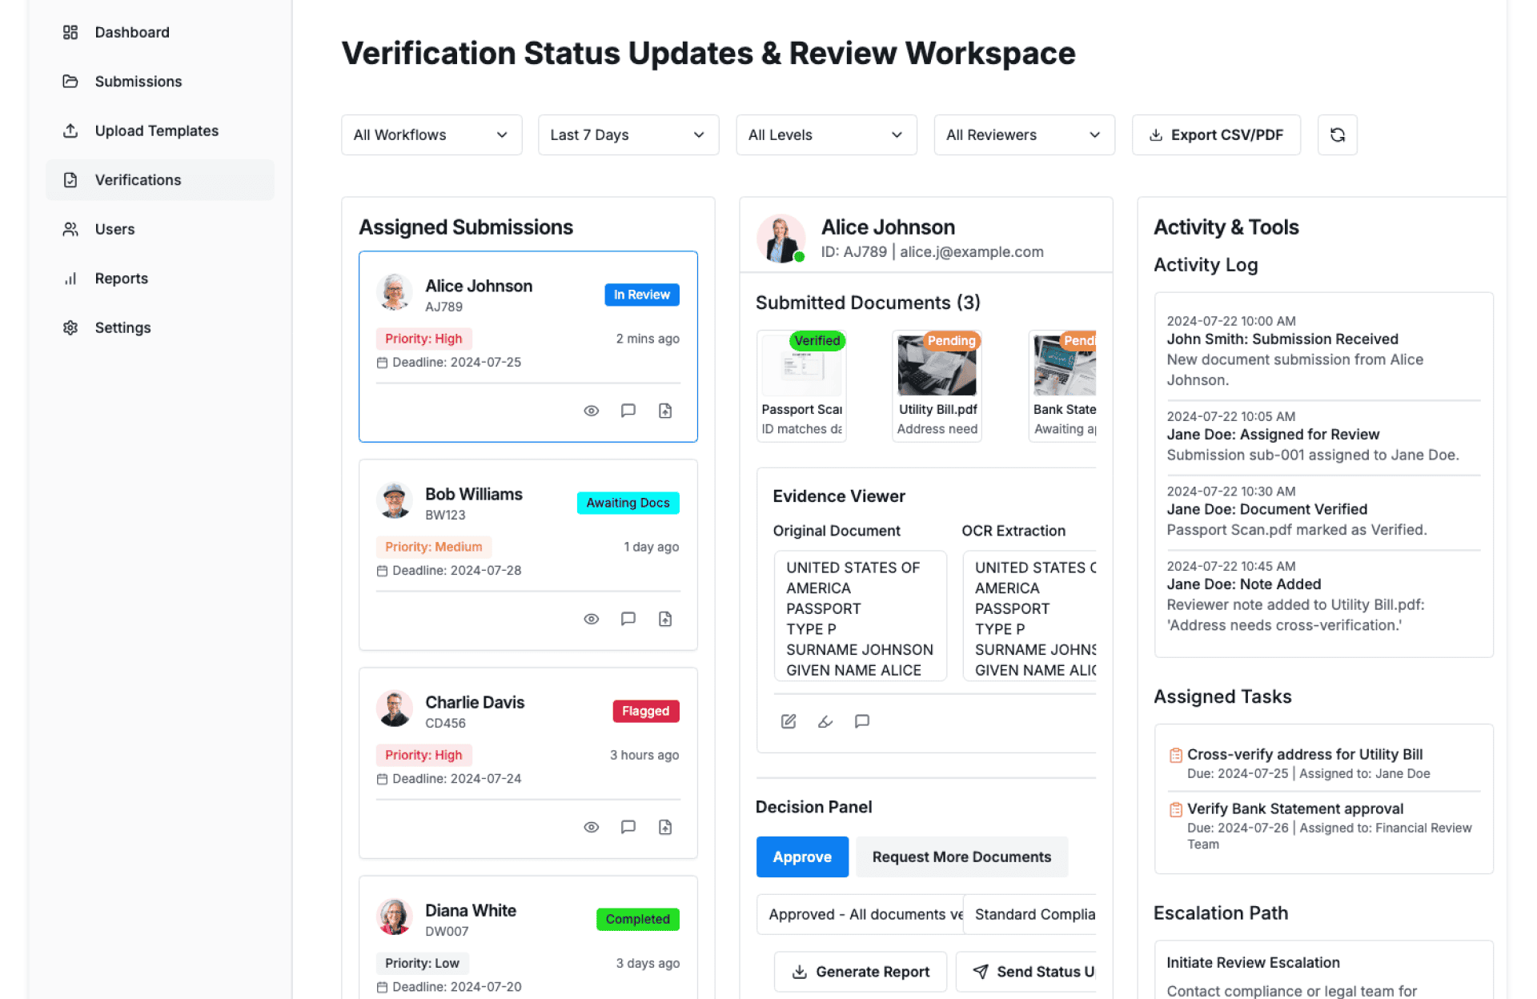Click Request More Documents button
The width and height of the screenshot is (1537, 999).
pyautogui.click(x=961, y=857)
